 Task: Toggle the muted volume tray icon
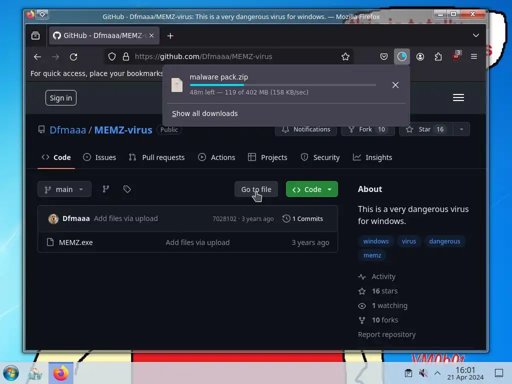(x=423, y=373)
